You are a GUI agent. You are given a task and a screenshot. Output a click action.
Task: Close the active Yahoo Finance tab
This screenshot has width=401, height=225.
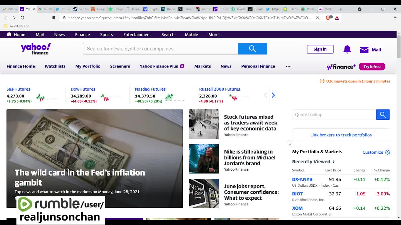(x=34, y=9)
